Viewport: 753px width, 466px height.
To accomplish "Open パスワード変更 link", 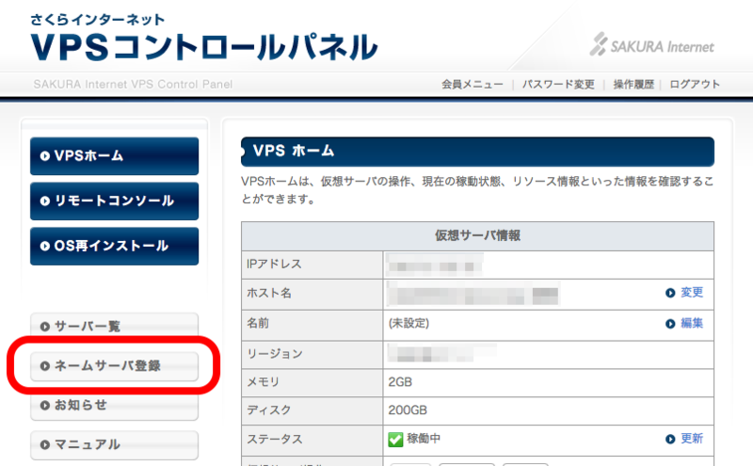I will (558, 85).
